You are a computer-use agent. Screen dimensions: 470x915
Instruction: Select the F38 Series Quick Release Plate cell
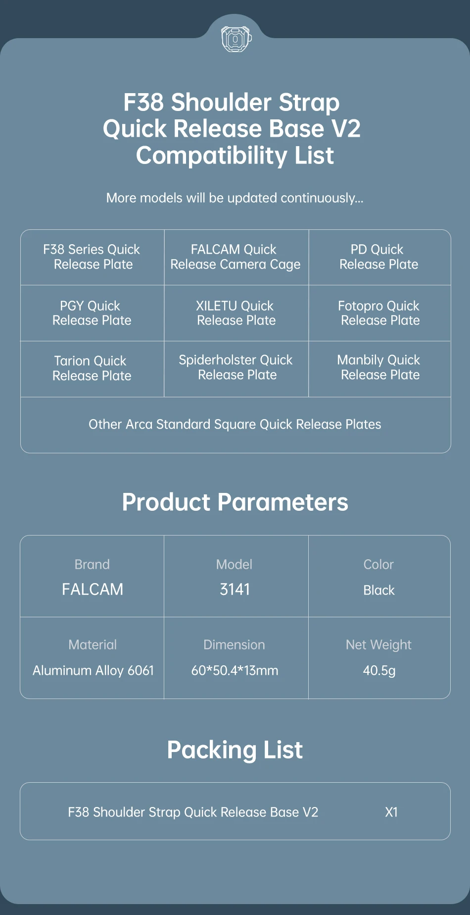coord(93,257)
